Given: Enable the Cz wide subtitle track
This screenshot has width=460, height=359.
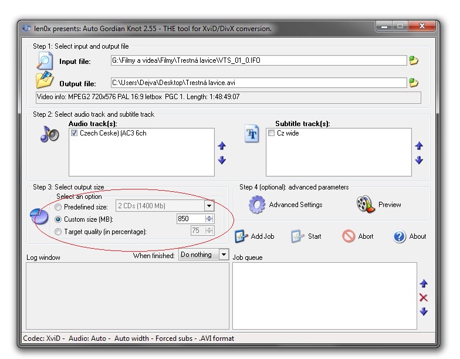Looking at the screenshot, I should (271, 133).
